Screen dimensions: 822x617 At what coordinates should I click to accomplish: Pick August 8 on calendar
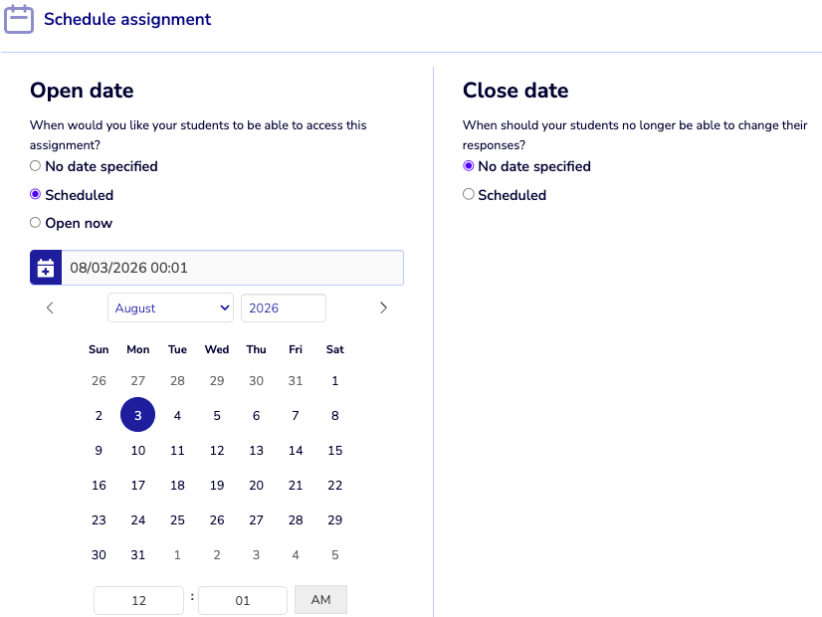tap(335, 416)
